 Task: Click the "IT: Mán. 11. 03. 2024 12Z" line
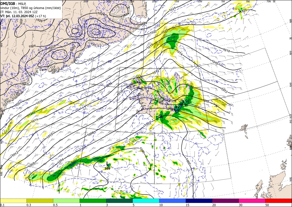click(x=19, y=12)
